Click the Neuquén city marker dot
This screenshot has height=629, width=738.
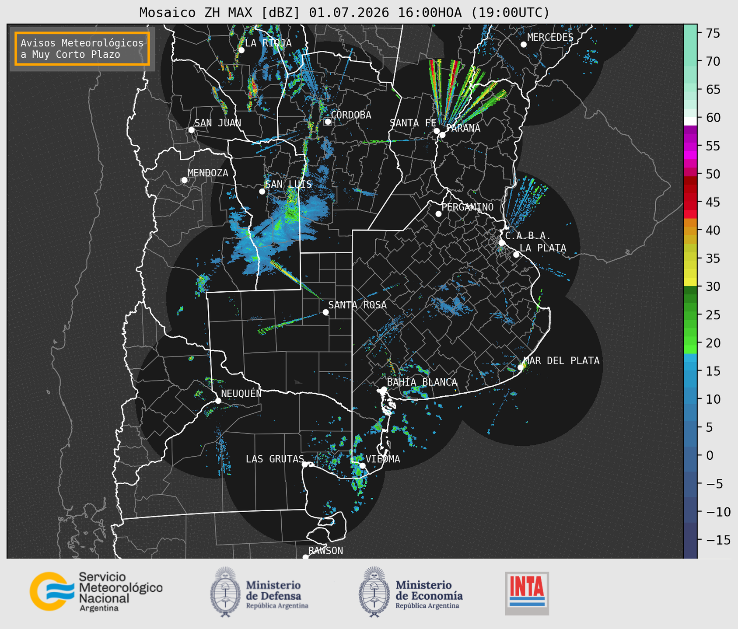pos(218,401)
